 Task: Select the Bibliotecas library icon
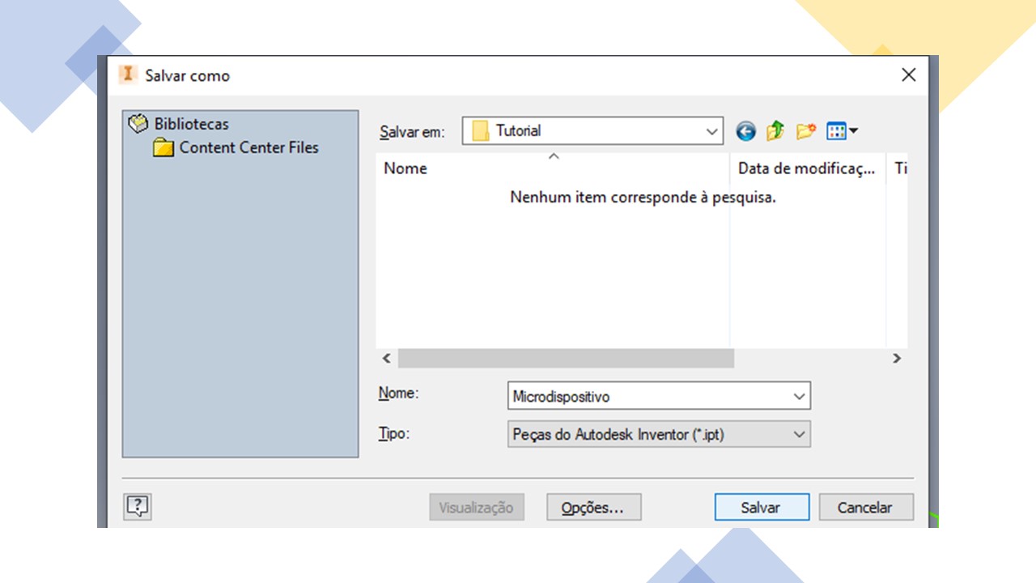pyautogui.click(x=139, y=124)
